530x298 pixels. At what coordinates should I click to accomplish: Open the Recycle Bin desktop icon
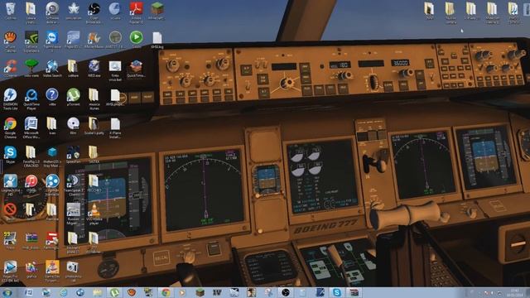click(x=11, y=12)
